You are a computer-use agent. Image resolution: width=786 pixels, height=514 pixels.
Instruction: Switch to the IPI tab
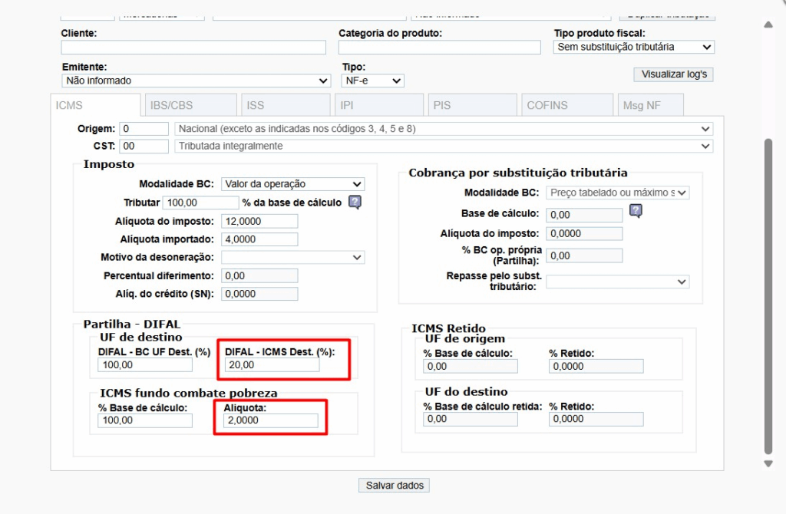tap(378, 104)
